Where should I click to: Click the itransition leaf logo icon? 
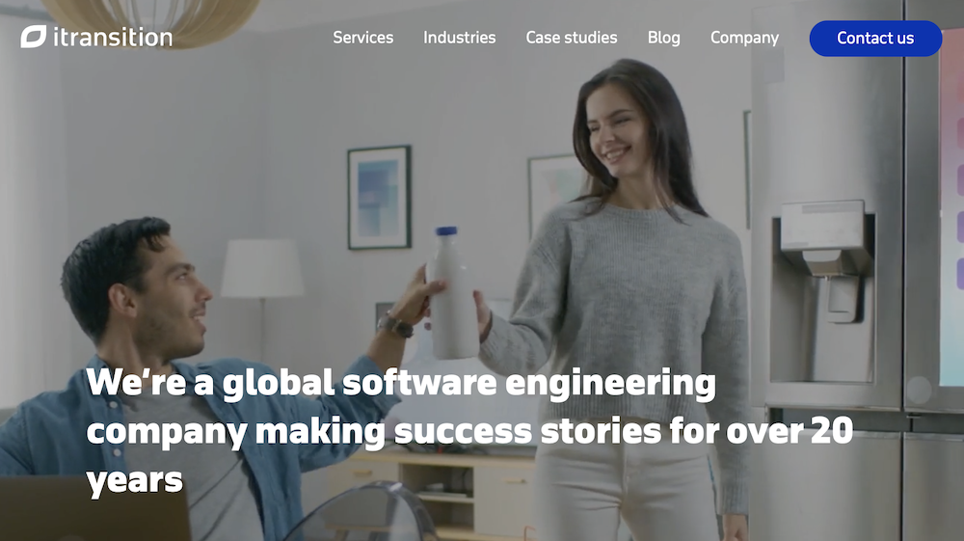(x=33, y=37)
